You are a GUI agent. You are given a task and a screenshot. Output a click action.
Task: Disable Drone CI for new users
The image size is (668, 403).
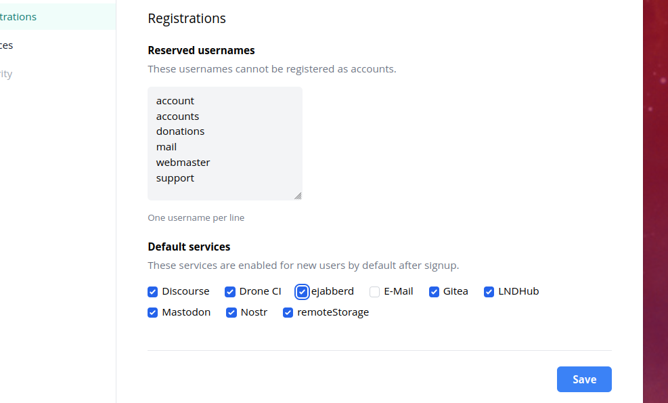[x=230, y=292]
